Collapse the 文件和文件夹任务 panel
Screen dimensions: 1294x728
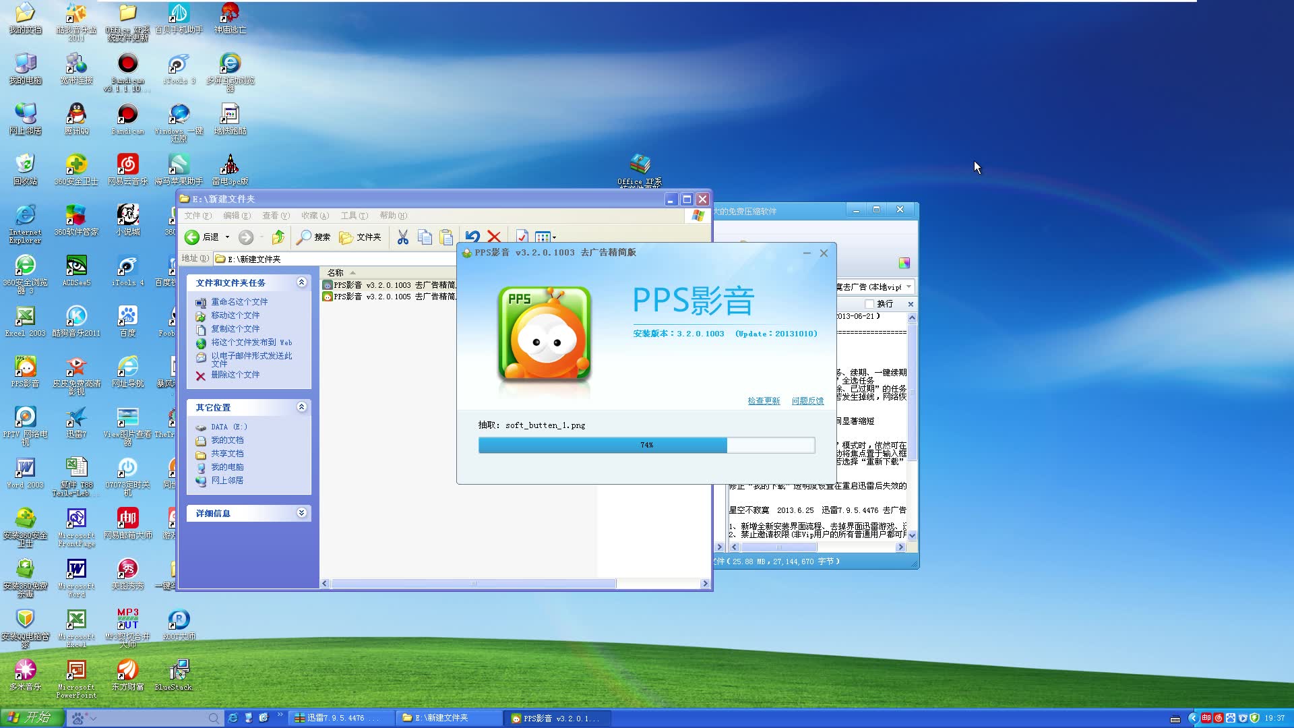click(301, 282)
